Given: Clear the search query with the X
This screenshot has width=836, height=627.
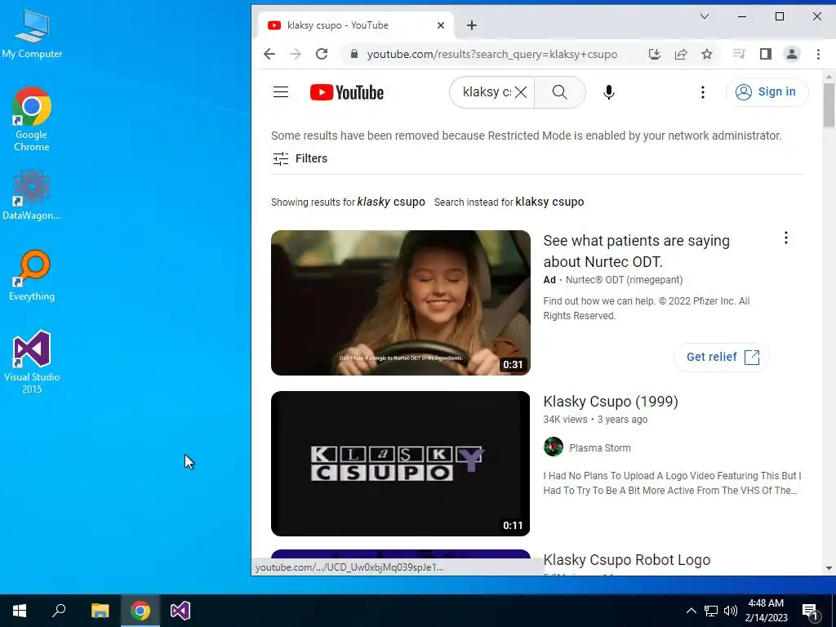Looking at the screenshot, I should [x=521, y=92].
